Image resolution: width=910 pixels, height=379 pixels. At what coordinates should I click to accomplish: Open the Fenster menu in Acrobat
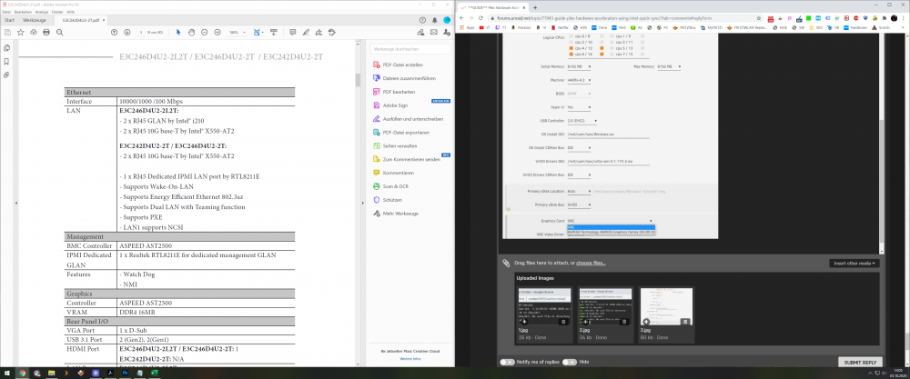point(56,12)
